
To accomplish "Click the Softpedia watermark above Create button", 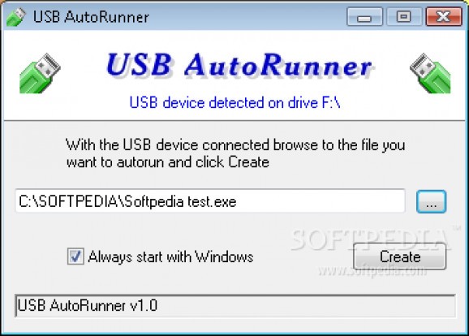I will click(372, 239).
